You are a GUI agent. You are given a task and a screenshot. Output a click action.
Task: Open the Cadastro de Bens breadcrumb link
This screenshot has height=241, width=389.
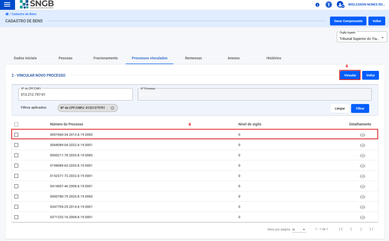[24, 14]
